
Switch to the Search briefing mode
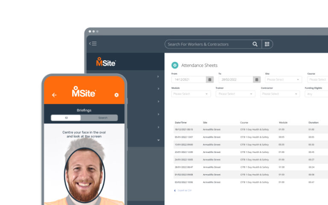pyautogui.click(x=102, y=118)
